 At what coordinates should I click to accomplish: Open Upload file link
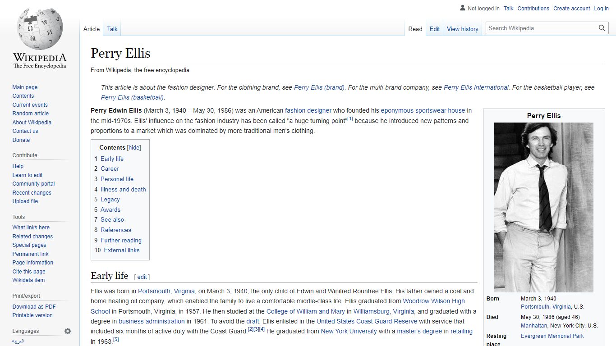click(x=25, y=201)
